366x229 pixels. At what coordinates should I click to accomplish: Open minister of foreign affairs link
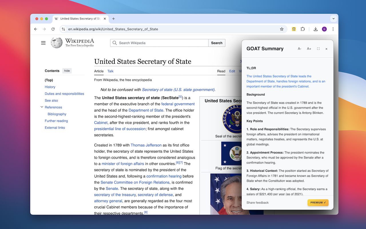123,164
